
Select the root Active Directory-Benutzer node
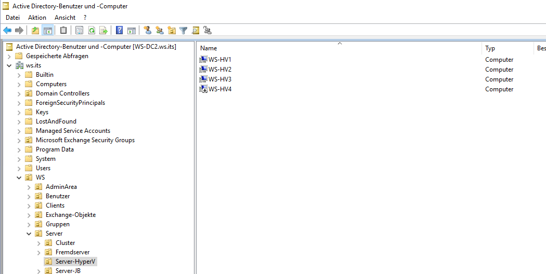coord(96,47)
